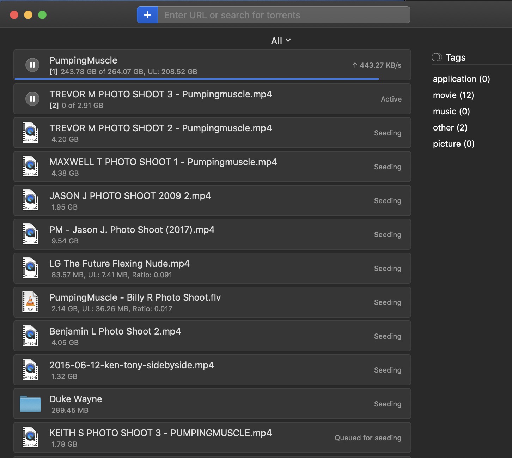
Task: Click the torrent search field
Action: pos(282,15)
